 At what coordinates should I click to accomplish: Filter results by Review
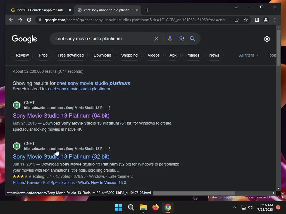coord(22,55)
